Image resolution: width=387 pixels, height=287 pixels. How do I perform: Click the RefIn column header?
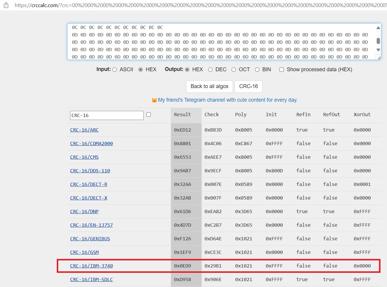click(x=303, y=114)
